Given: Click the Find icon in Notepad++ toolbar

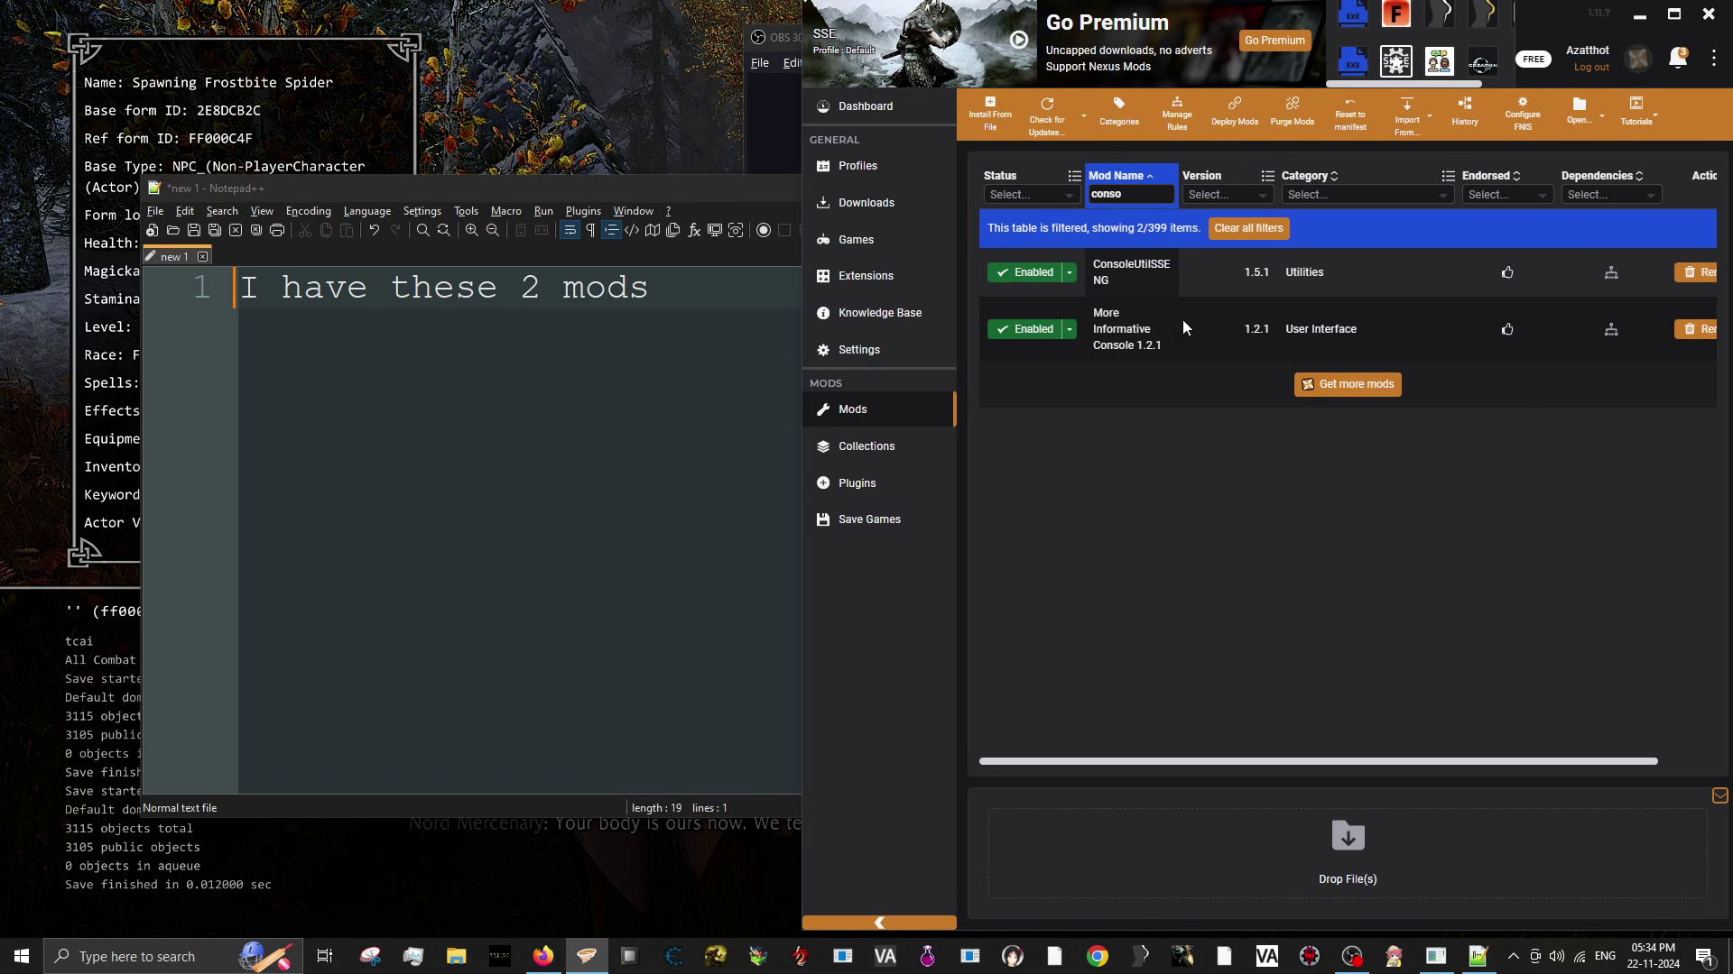Looking at the screenshot, I should tap(422, 231).
